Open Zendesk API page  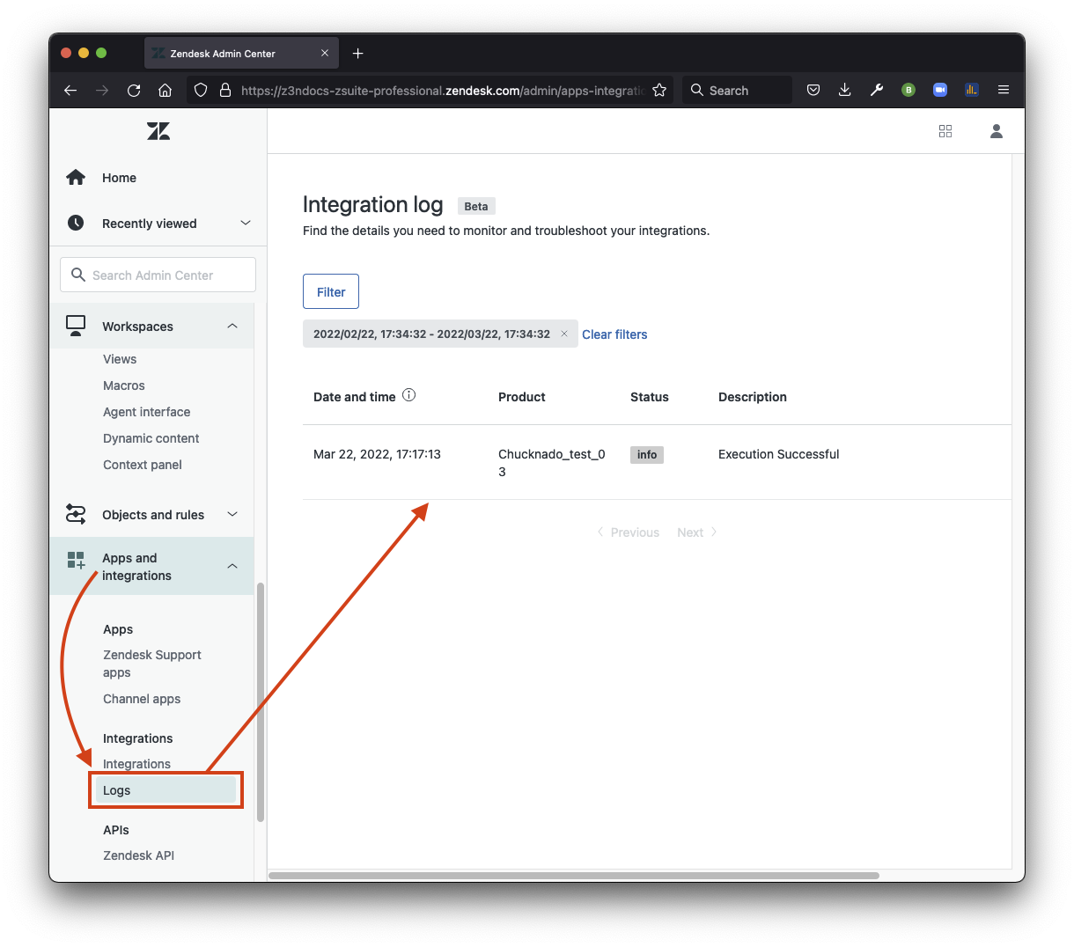point(139,855)
